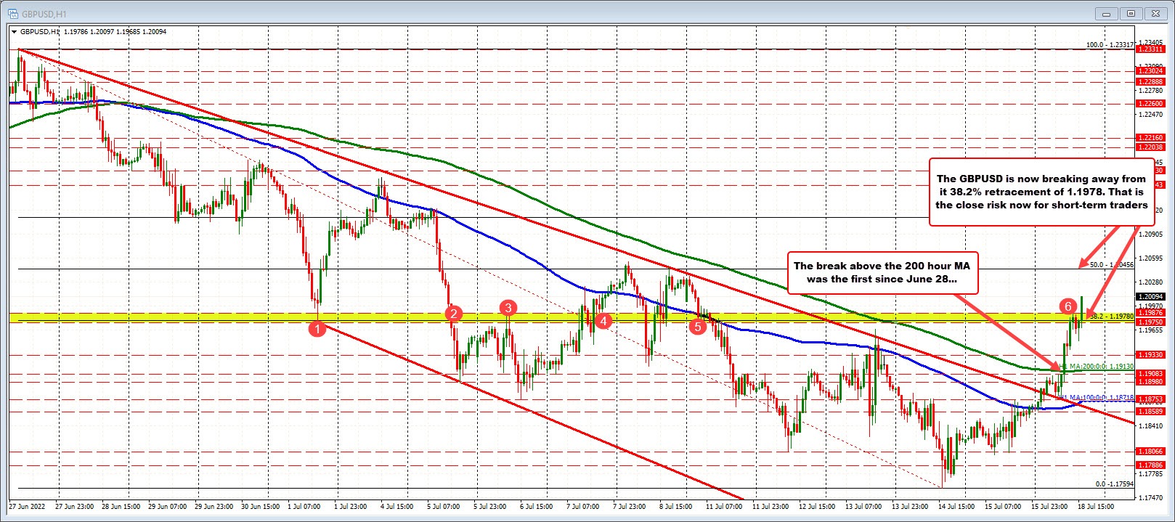The image size is (1175, 522).
Task: Click the 29 Jun 07:00 time axis label
Action: tap(168, 507)
